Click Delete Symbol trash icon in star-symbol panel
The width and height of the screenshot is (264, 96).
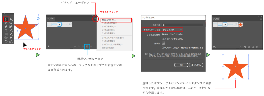257,47
